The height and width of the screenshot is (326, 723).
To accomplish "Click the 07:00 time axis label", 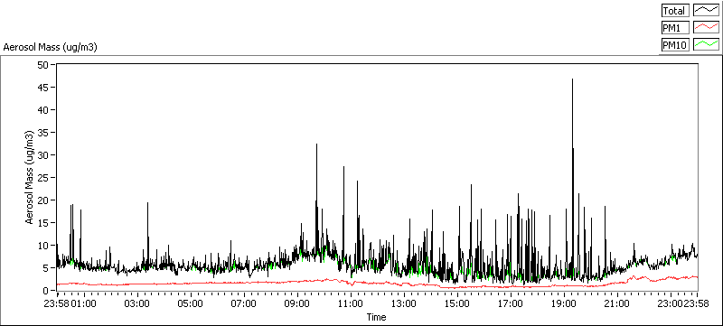I will (244, 304).
